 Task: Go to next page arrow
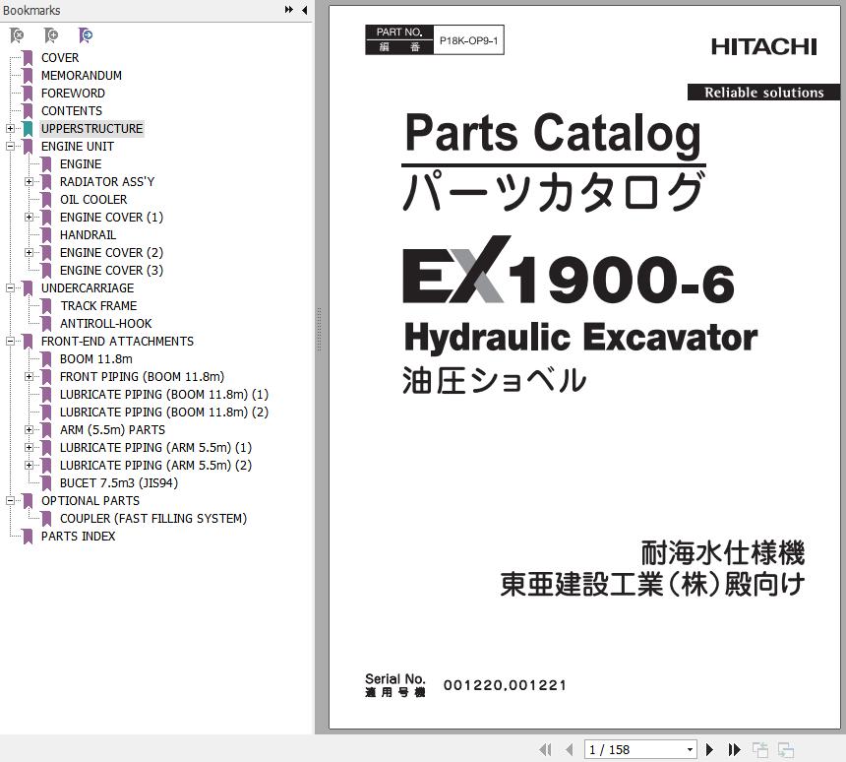point(710,749)
